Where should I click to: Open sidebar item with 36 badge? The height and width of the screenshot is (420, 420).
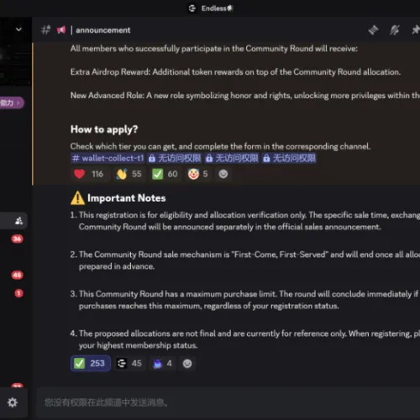point(17,239)
